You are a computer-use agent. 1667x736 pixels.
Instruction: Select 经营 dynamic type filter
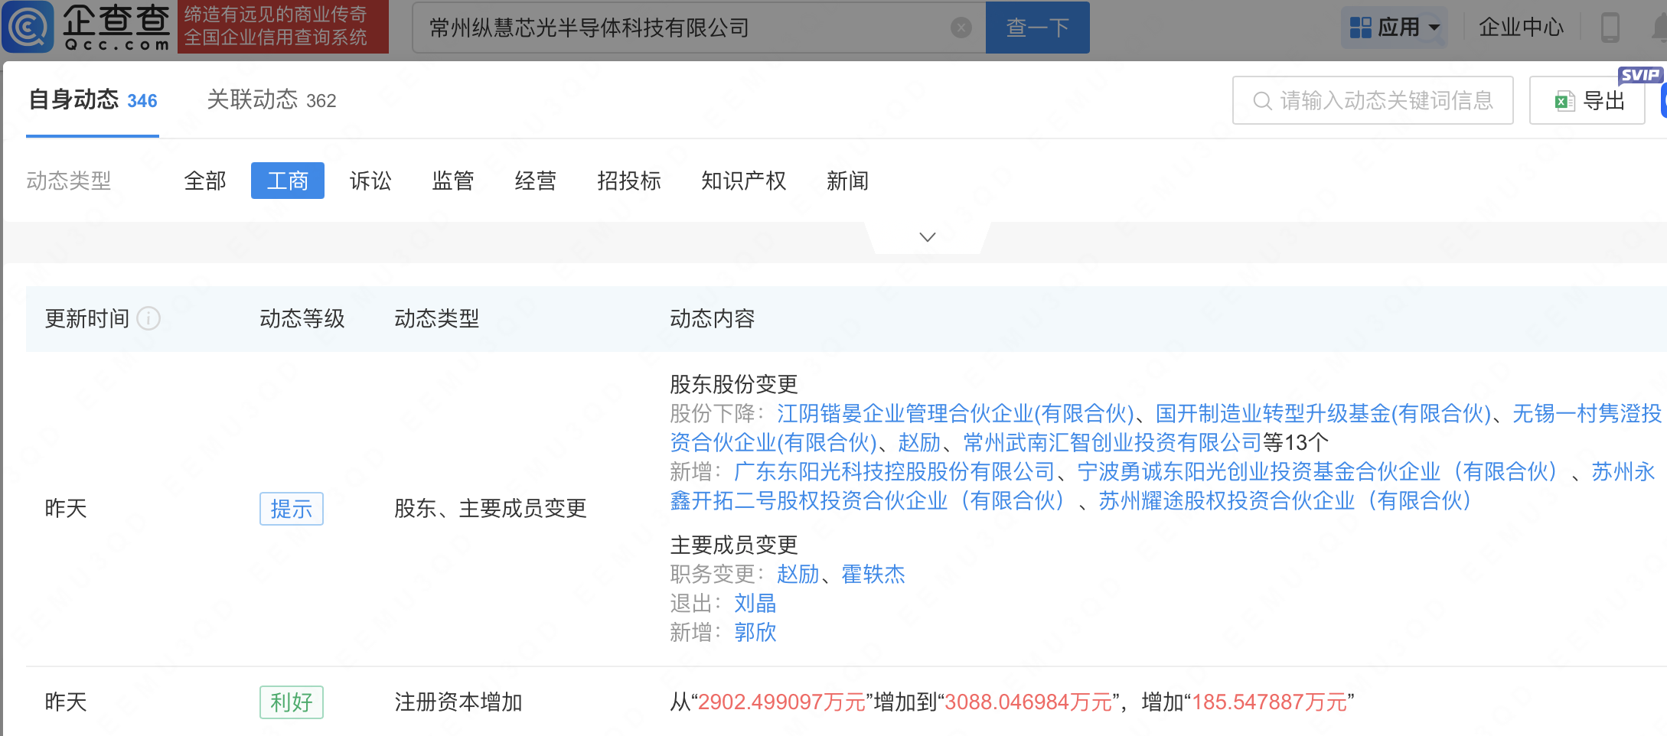pyautogui.click(x=536, y=181)
